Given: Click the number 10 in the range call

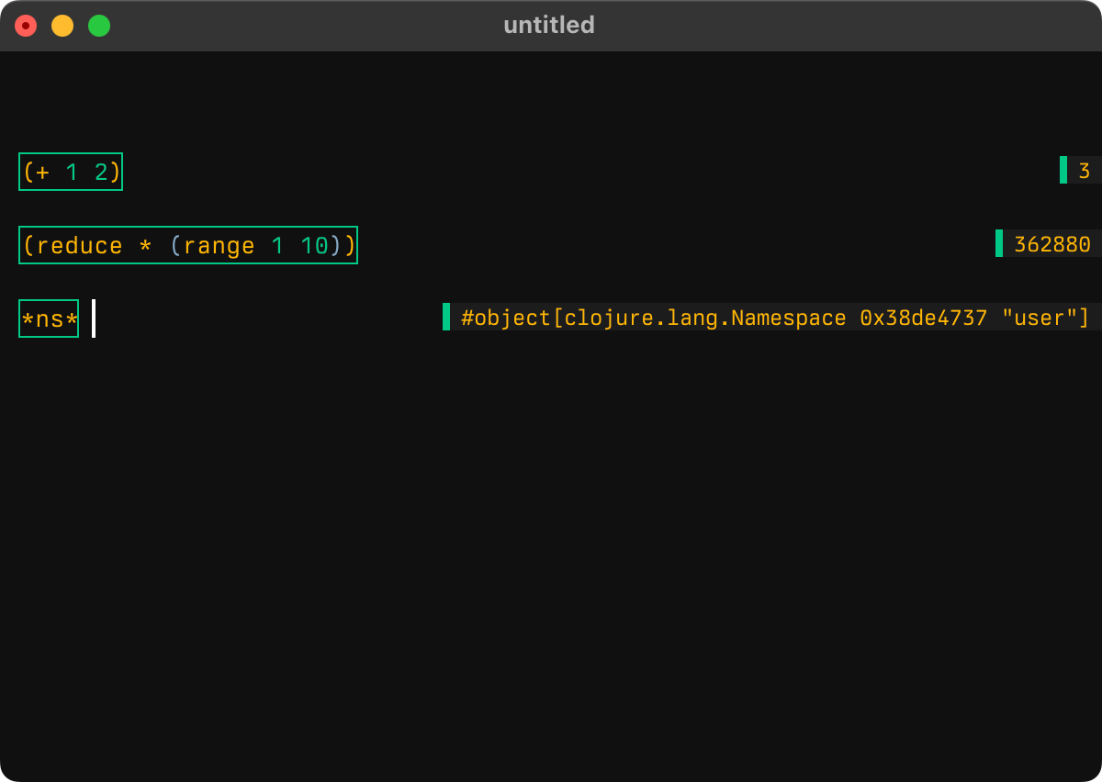Looking at the screenshot, I should pyautogui.click(x=314, y=246).
